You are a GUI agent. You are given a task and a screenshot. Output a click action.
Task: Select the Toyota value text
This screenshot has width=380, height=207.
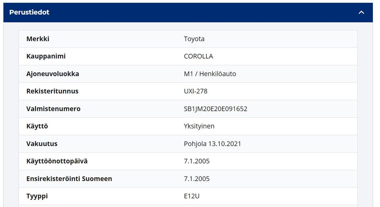click(194, 39)
